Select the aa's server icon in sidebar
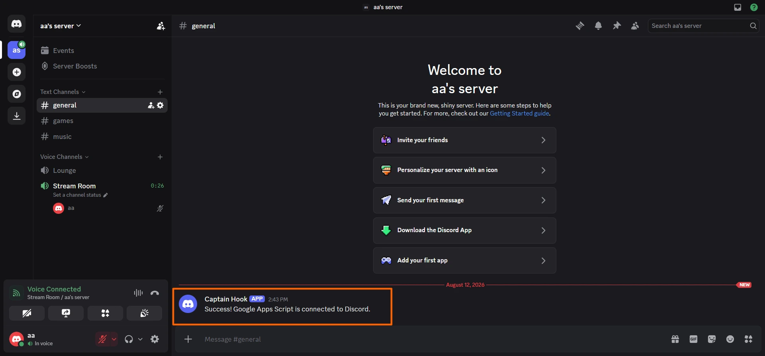The width and height of the screenshot is (765, 356). point(16,50)
